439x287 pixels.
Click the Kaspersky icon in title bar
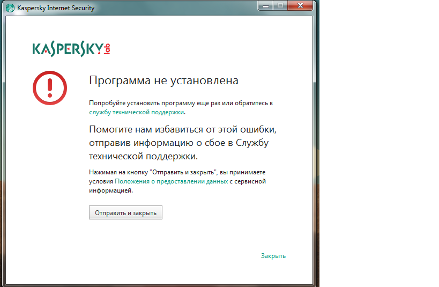click(10, 8)
